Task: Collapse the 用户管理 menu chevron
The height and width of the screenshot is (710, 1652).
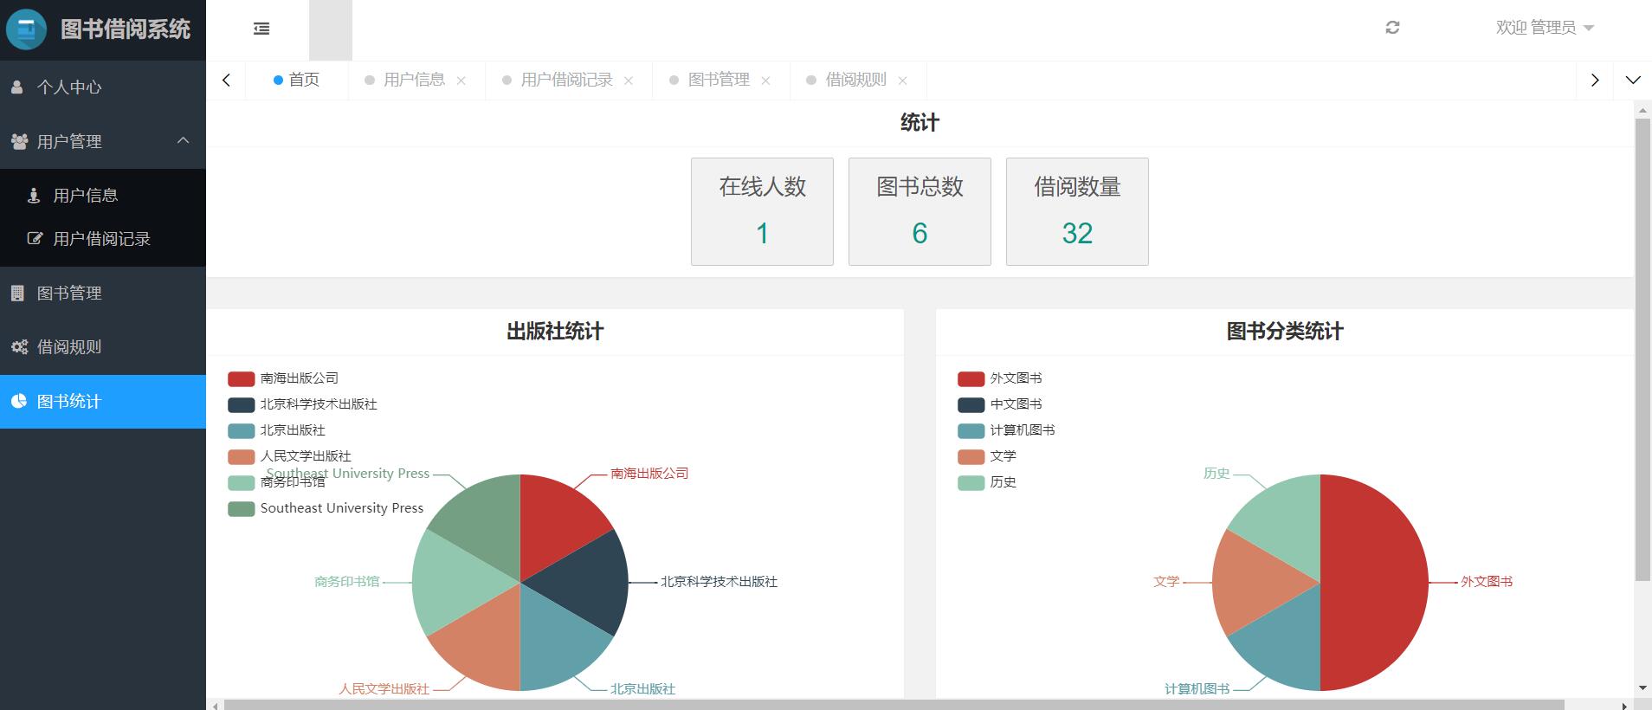Action: tap(184, 140)
